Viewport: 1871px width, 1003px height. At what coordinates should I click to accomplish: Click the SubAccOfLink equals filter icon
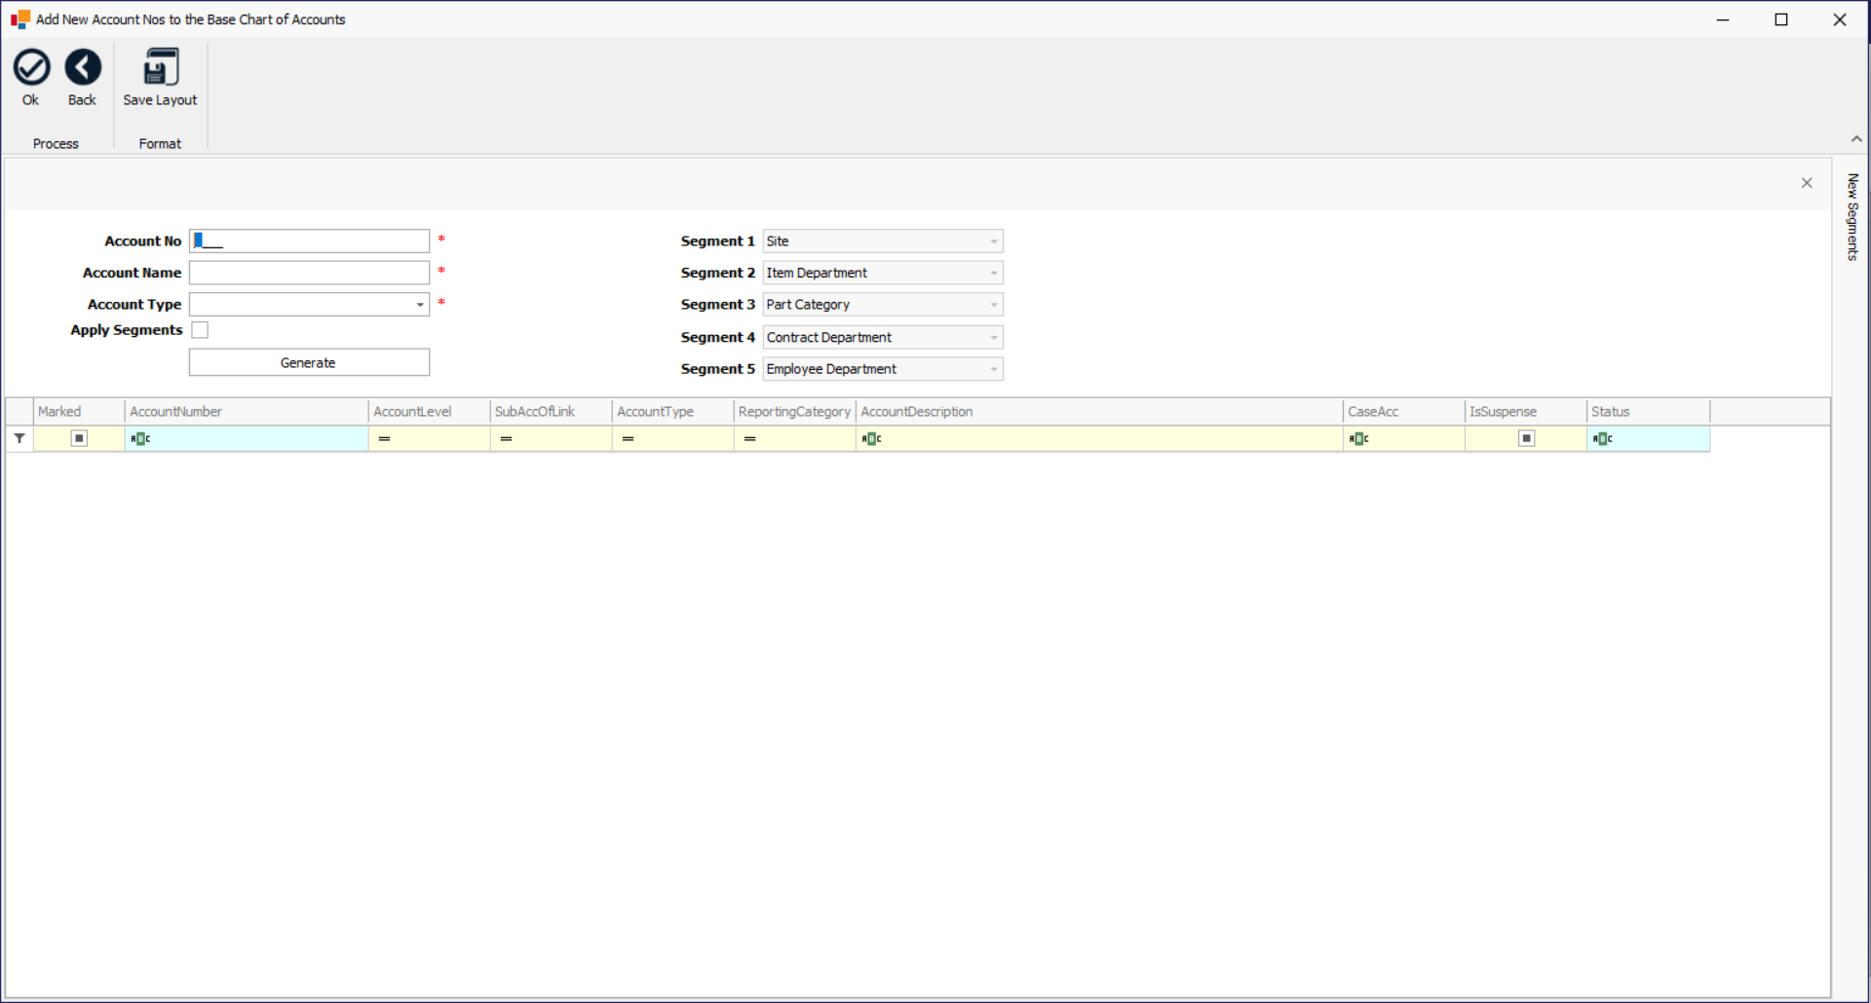[507, 439]
